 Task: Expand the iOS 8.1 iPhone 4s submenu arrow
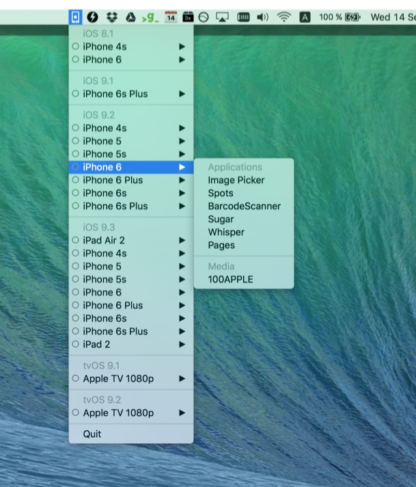(x=182, y=47)
